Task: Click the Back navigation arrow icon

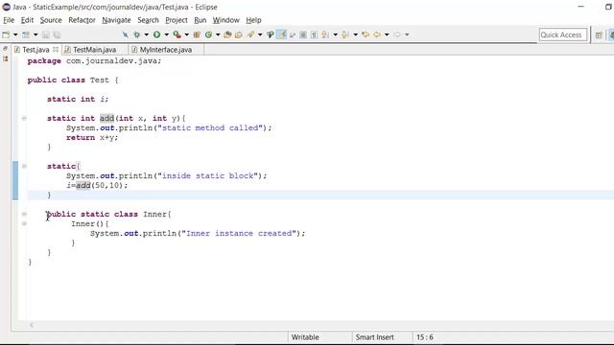Action: (377, 34)
